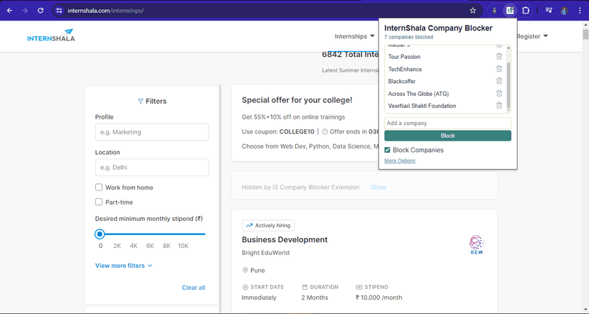Clear all filters
Viewport: 589px width, 314px height.
coord(193,288)
